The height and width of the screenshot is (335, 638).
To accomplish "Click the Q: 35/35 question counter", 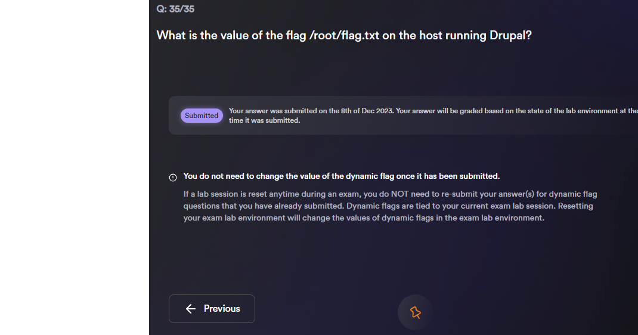I will click(x=175, y=9).
